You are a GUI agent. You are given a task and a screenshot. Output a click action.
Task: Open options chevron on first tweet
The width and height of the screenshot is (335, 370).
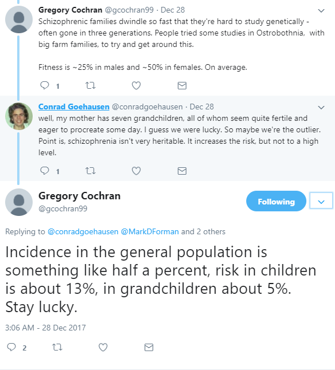tap(321, 11)
